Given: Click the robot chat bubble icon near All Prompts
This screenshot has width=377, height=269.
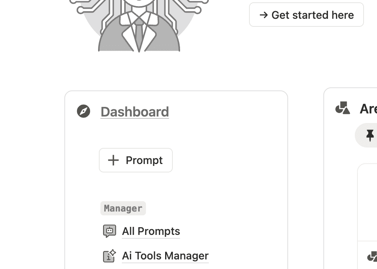Looking at the screenshot, I should (109, 231).
